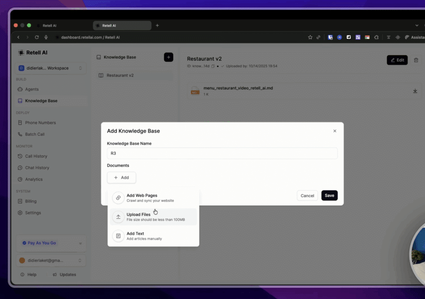Reload the page in the browser
This screenshot has height=299, width=425.
37,37
